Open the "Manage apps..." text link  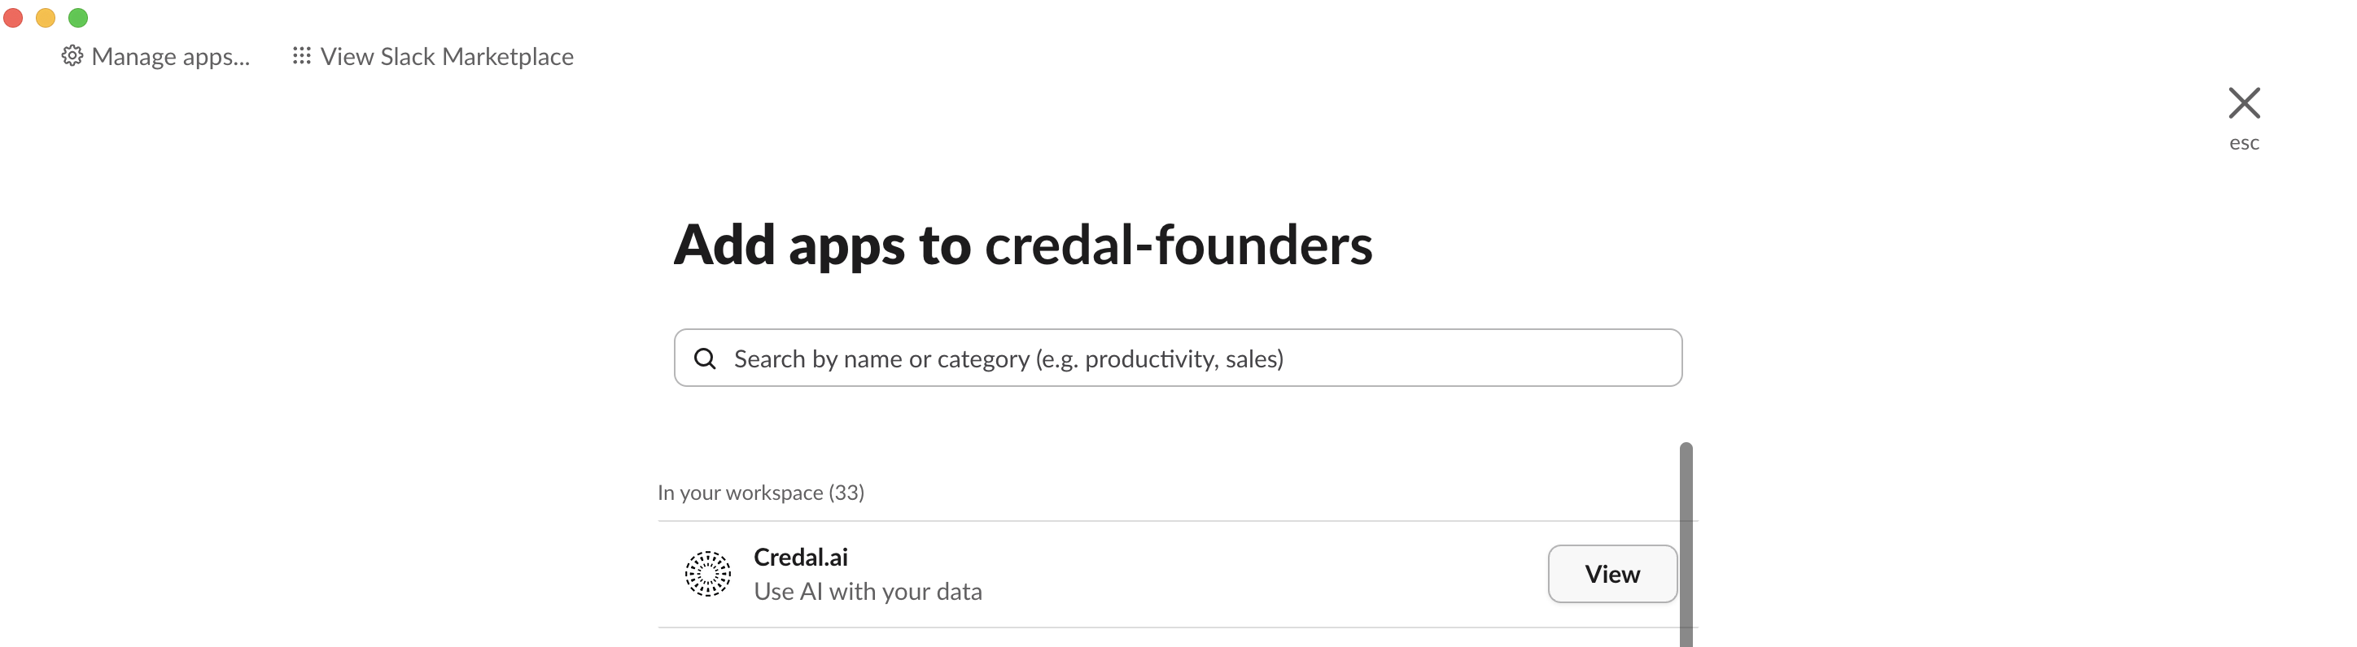click(x=170, y=57)
